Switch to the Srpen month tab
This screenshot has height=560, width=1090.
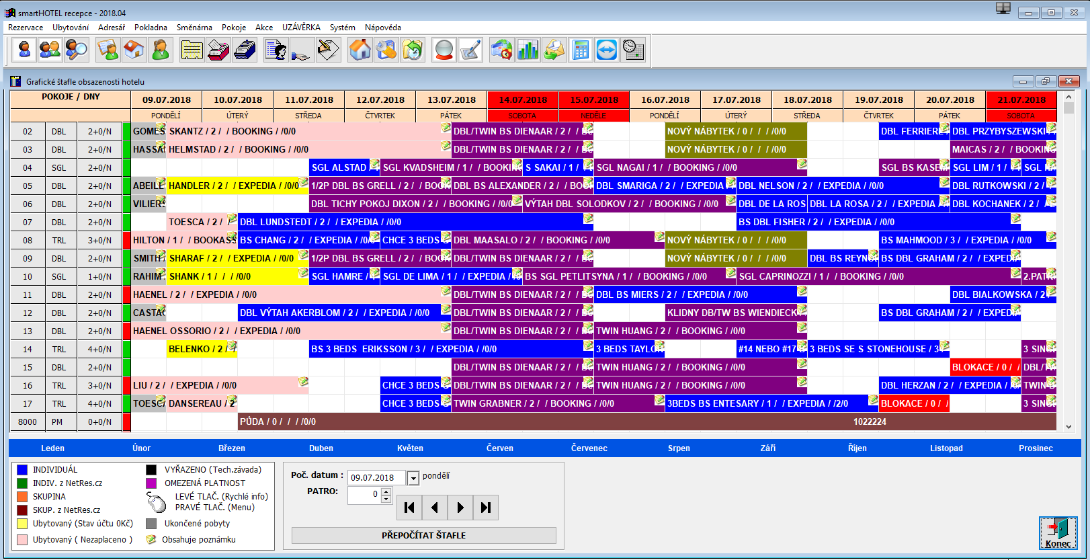point(679,448)
